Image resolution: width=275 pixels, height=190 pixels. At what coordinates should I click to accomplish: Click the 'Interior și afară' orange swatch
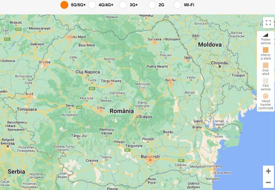tap(266, 50)
